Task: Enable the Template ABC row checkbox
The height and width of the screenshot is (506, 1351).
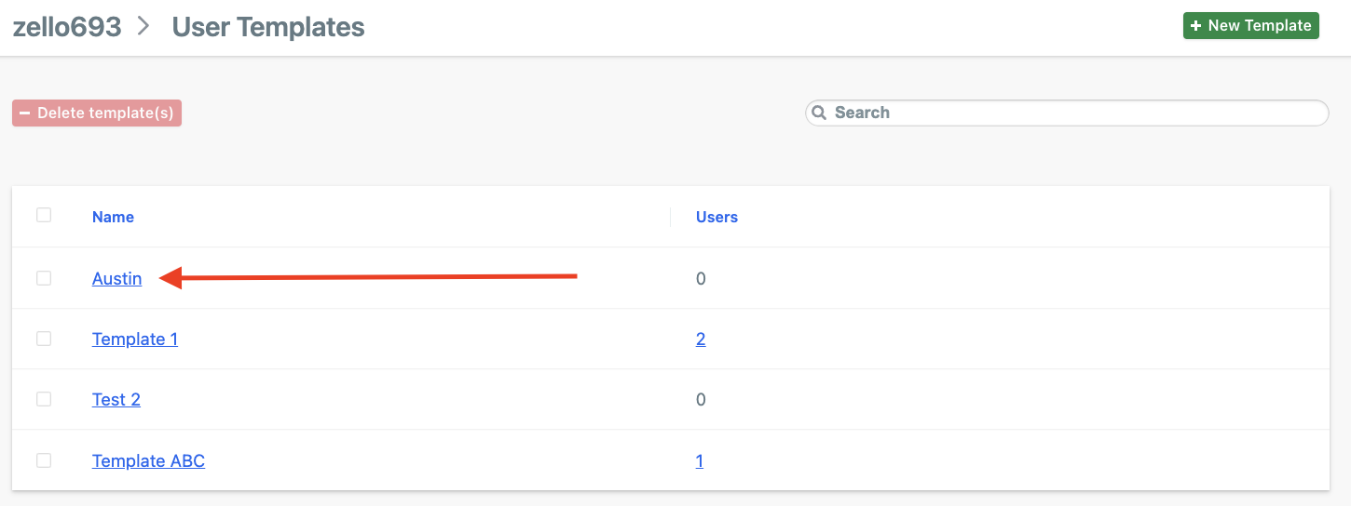Action: pos(44,460)
